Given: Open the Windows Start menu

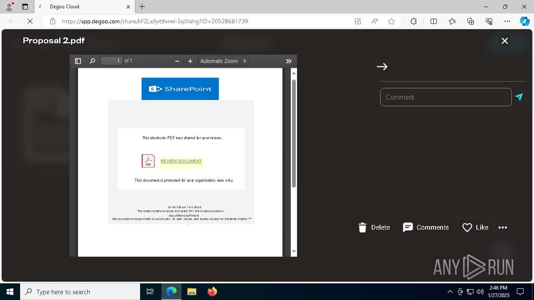Looking at the screenshot, I should click(10, 292).
